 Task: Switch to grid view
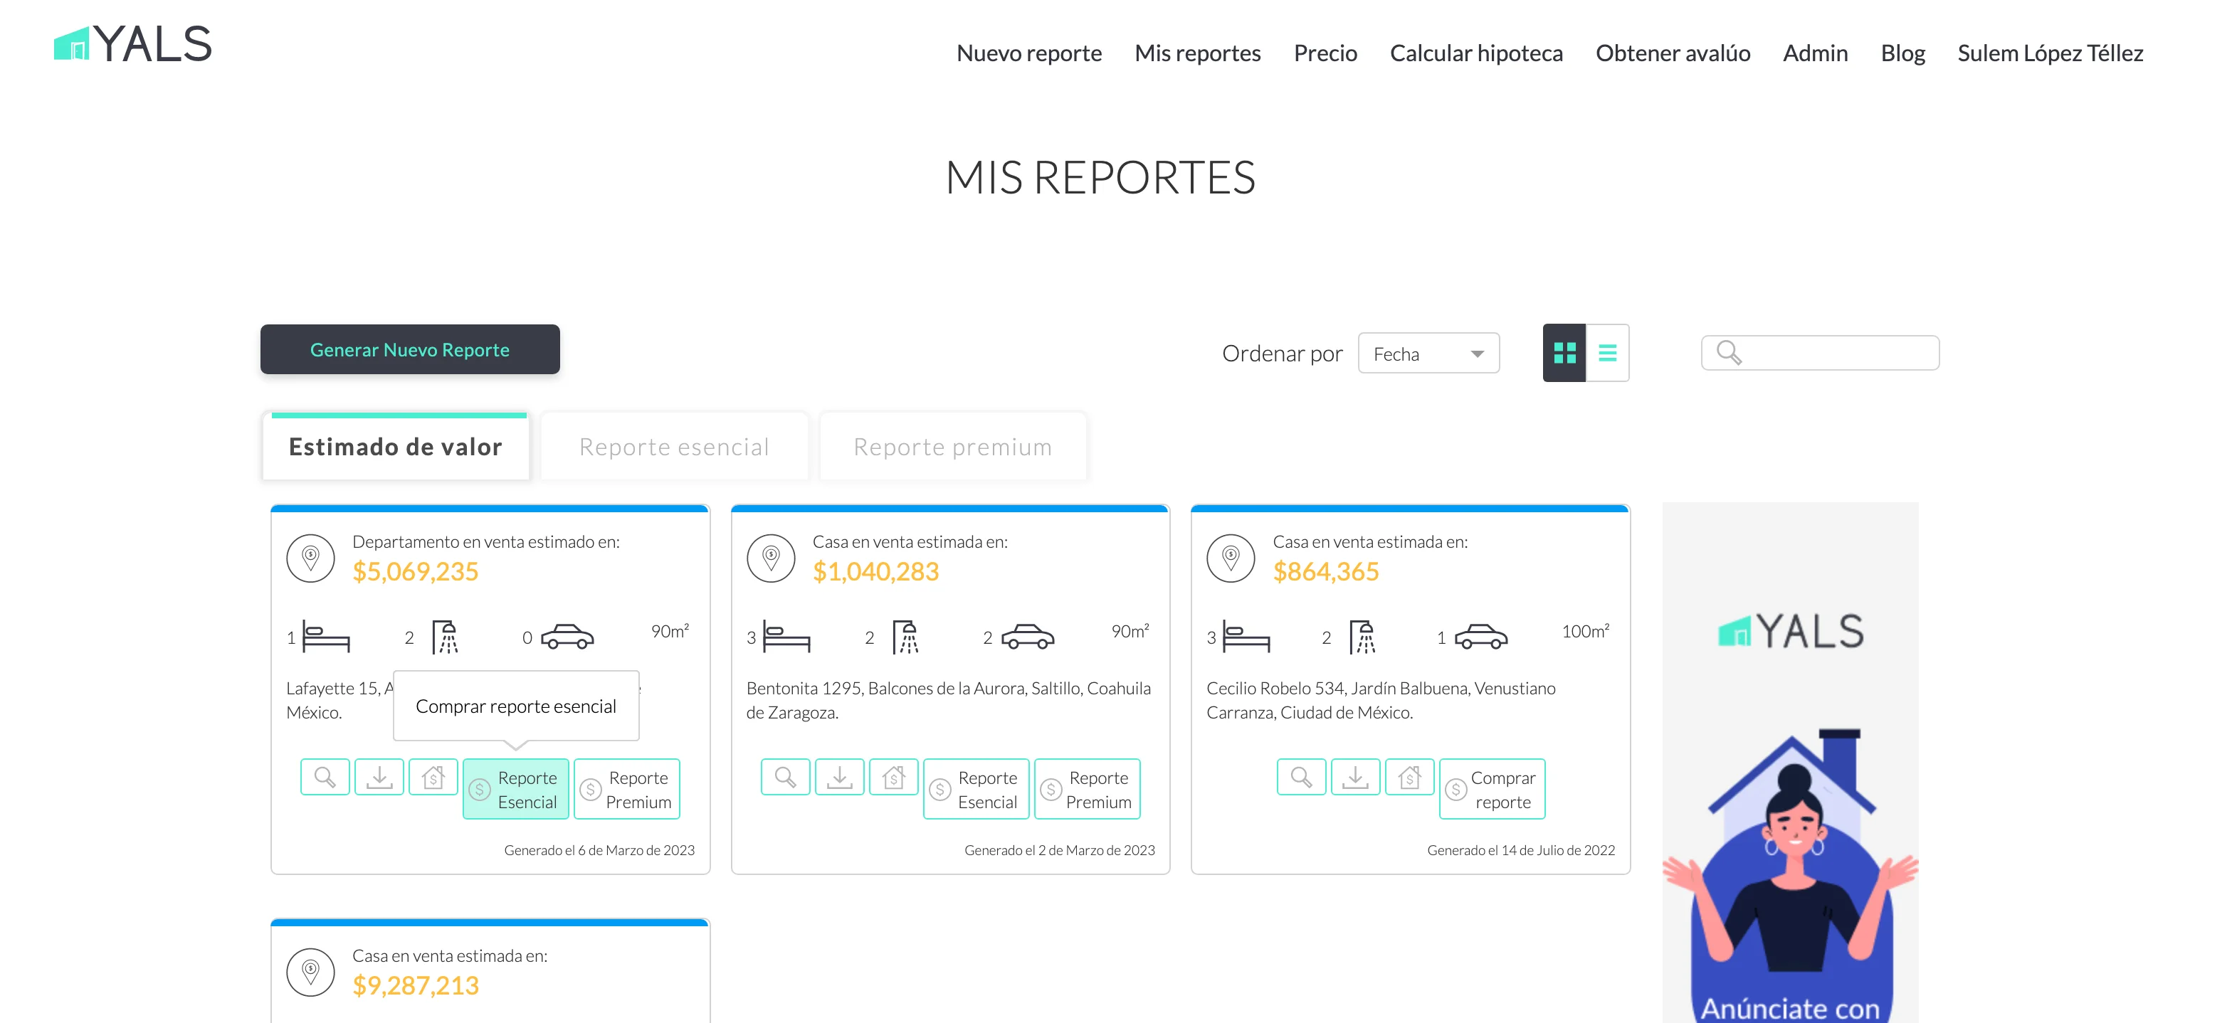(x=1564, y=353)
